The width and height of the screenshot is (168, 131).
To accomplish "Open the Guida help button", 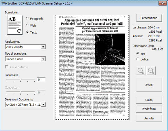I will pos(149,100).
